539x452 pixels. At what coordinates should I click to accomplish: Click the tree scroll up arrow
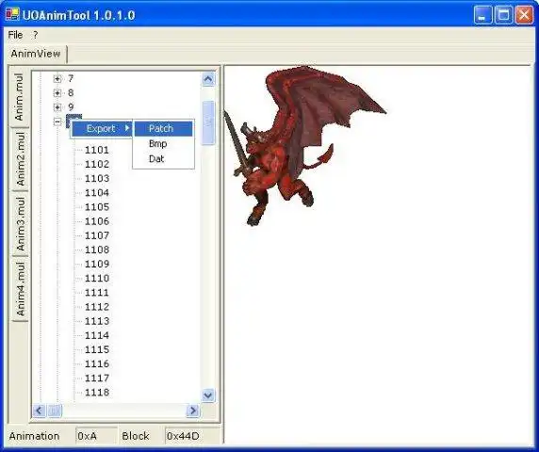pyautogui.click(x=208, y=80)
